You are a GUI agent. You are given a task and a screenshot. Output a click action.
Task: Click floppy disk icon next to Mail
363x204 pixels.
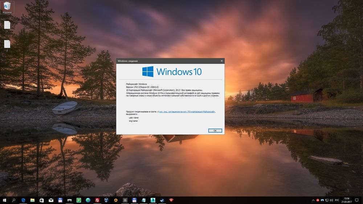point(60,200)
